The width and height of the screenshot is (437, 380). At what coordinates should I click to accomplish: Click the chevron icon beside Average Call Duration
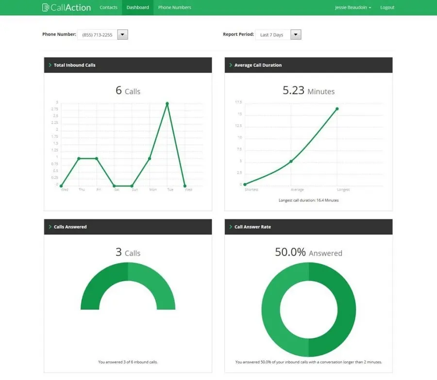(x=231, y=65)
